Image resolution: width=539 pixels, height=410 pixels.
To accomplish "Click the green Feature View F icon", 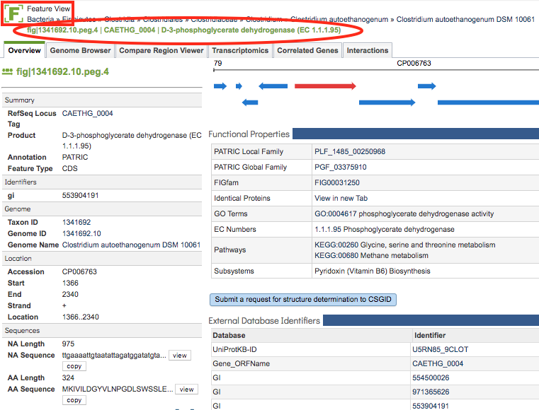I will click(x=13, y=13).
